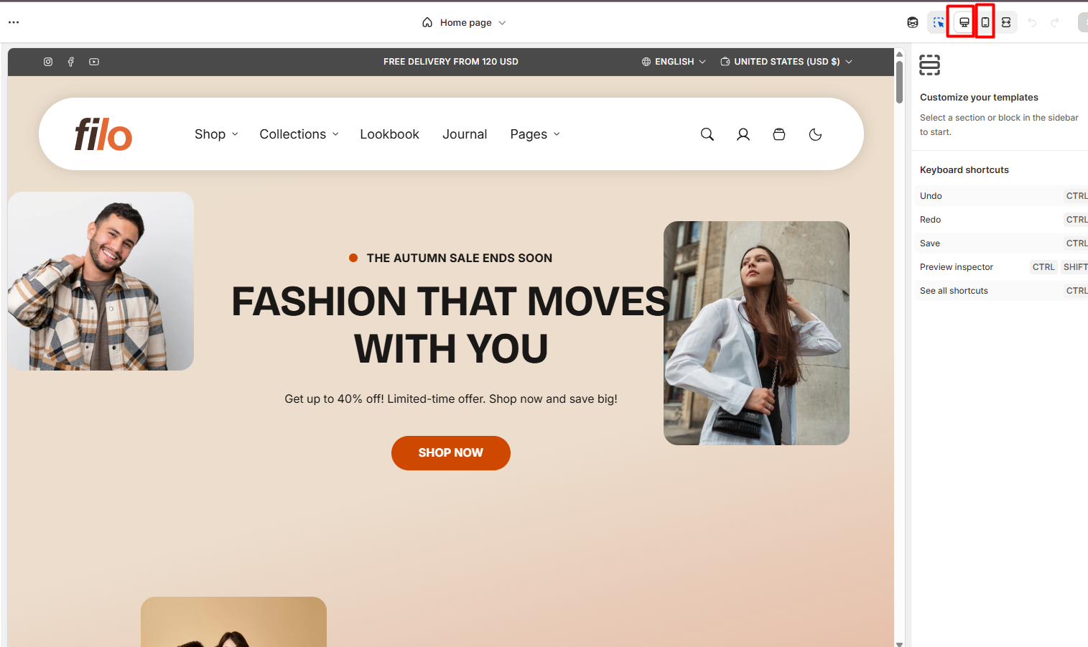Click the home icon beside Home page

point(427,22)
